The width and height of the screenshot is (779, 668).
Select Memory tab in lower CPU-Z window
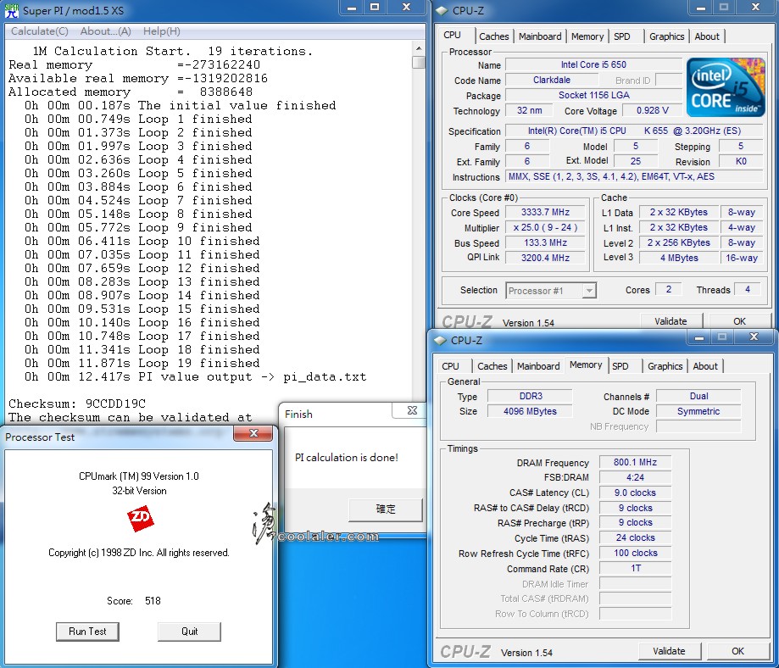pyautogui.click(x=586, y=365)
